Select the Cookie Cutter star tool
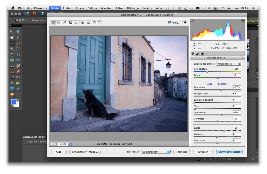This screenshot has height=174, width=267. 12,60
